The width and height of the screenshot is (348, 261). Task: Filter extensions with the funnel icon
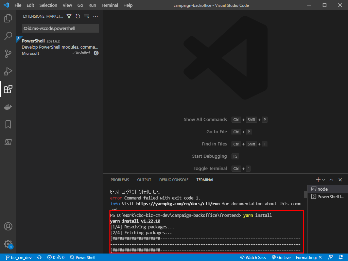point(69,16)
